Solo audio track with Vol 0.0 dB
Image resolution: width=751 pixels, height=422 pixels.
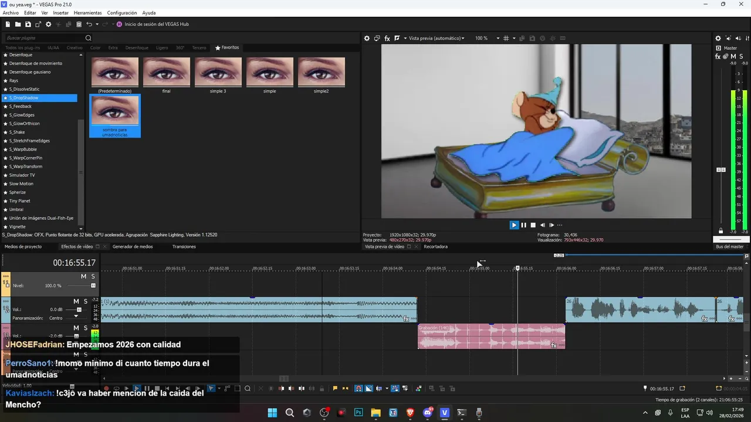tap(85, 301)
